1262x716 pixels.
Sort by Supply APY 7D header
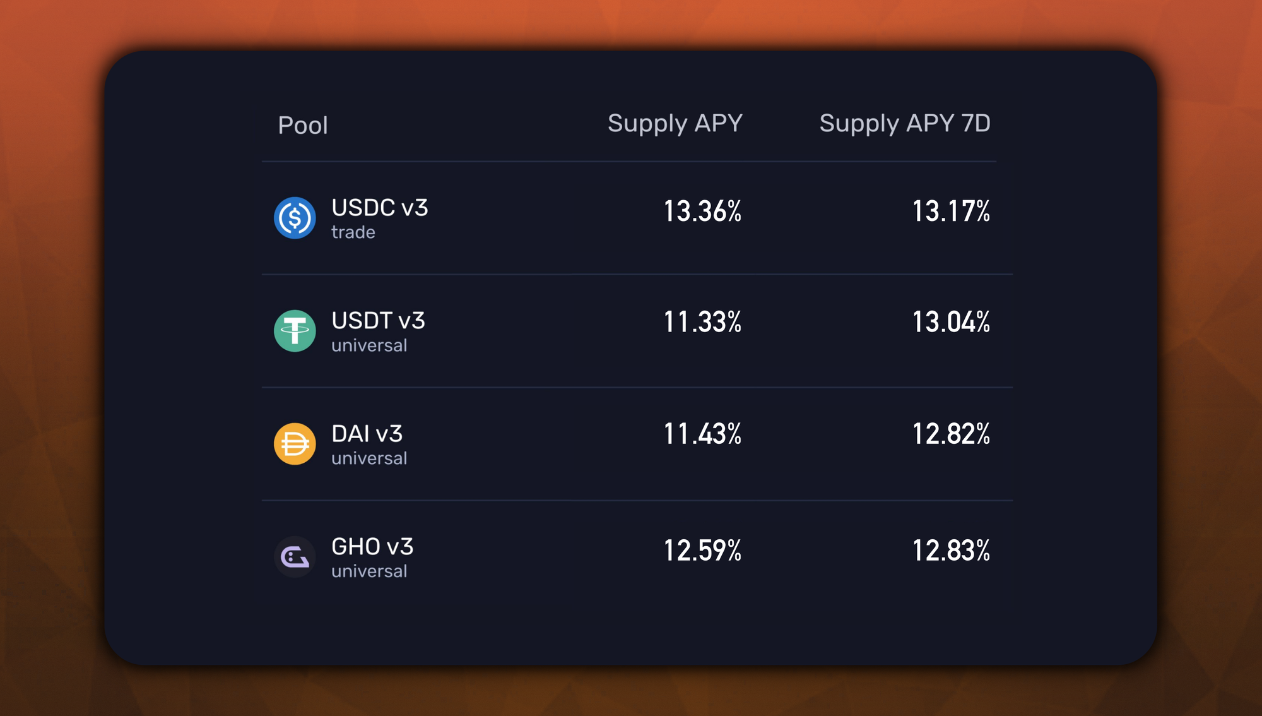(x=904, y=123)
